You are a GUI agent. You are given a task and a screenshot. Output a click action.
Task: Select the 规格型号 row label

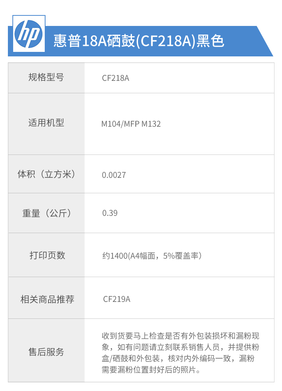coord(46,77)
